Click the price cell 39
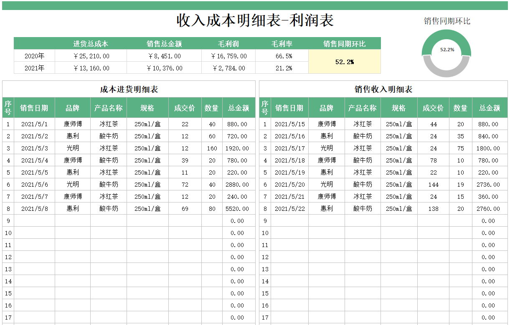Image resolution: width=510 pixels, height=325 pixels. [x=185, y=160]
